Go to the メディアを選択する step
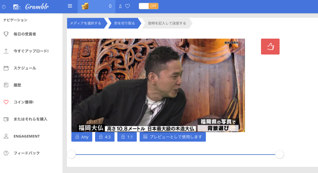 coord(86,23)
